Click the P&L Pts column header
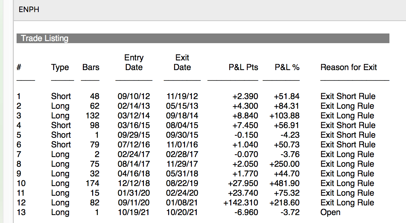The width and height of the screenshot is (406, 223). pos(243,67)
